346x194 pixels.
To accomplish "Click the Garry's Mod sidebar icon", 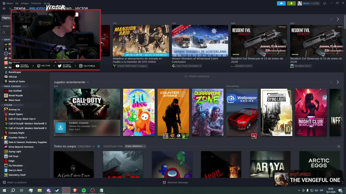I will click(x=6, y=170).
